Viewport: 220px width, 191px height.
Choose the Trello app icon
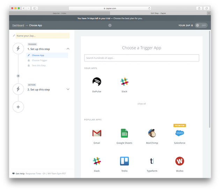coord(124,161)
